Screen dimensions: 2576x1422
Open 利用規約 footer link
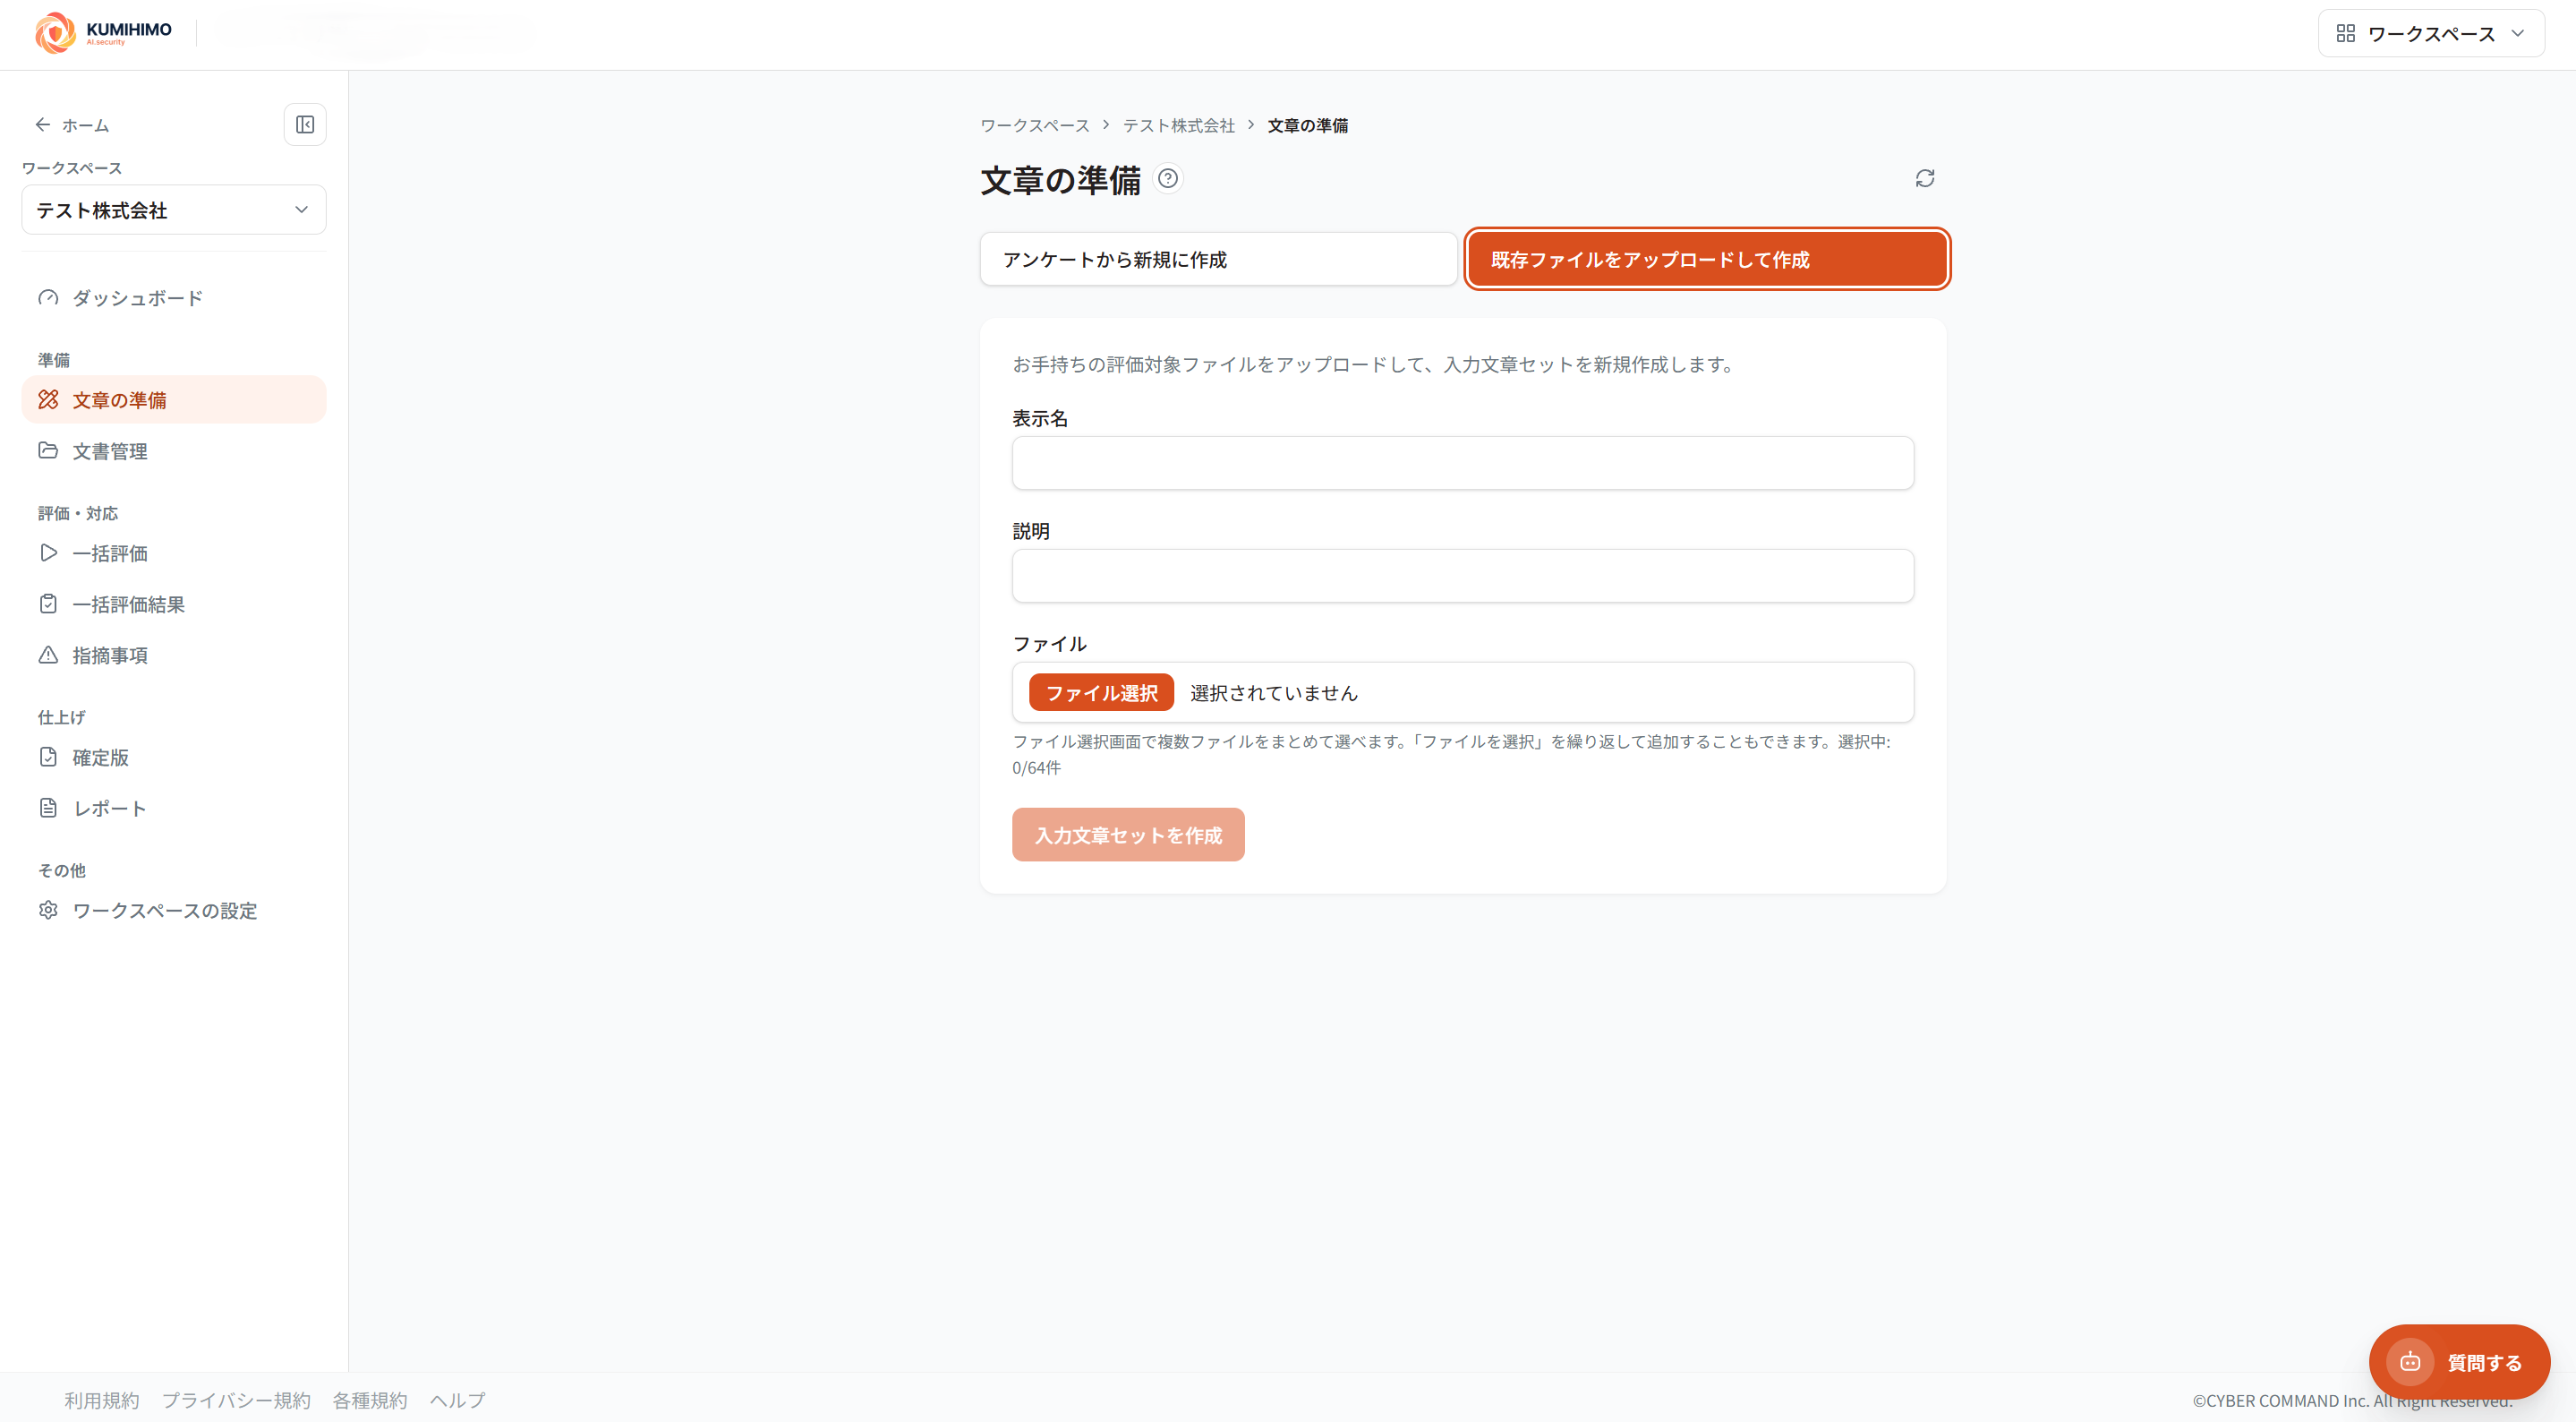102,1401
